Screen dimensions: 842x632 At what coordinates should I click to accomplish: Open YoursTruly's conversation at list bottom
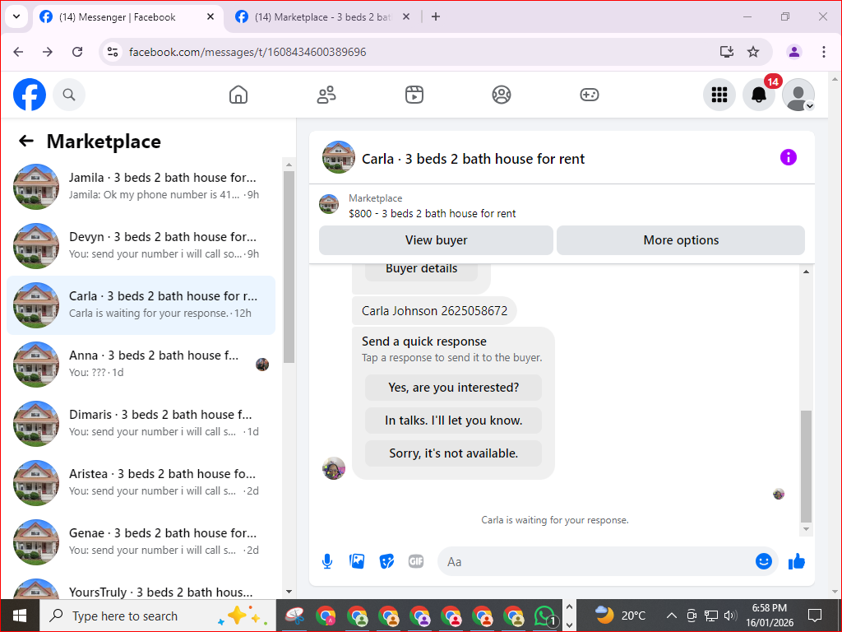141,588
